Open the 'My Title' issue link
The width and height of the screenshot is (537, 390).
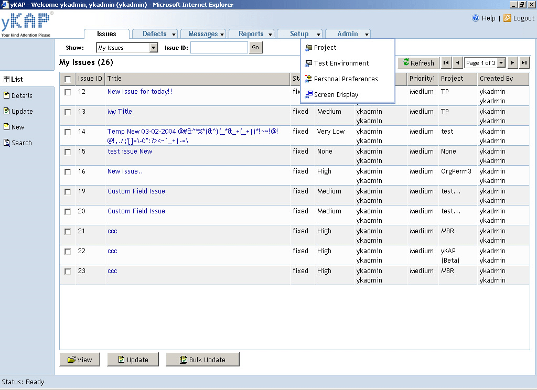pos(120,111)
